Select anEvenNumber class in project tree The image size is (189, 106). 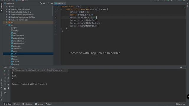19,41
